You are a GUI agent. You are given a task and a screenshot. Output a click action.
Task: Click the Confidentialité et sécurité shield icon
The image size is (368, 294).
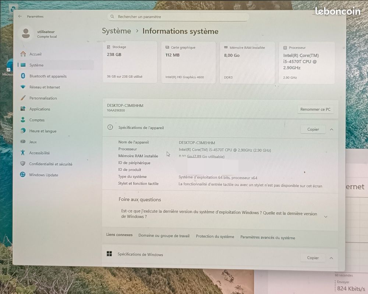(22, 164)
